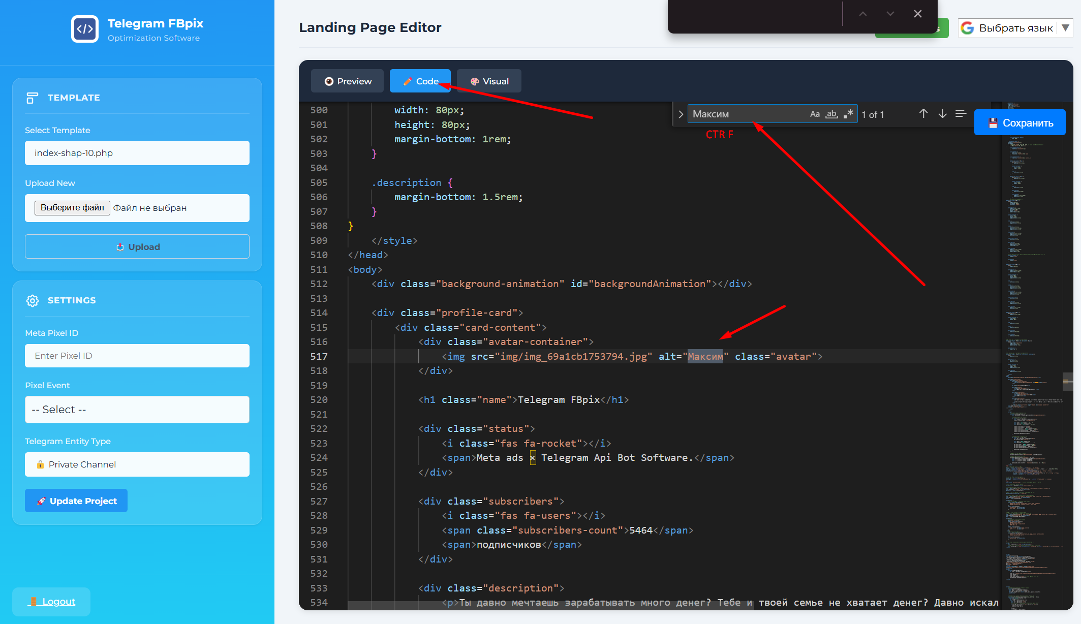
Task: Click browser find next chevron
Action: [890, 14]
